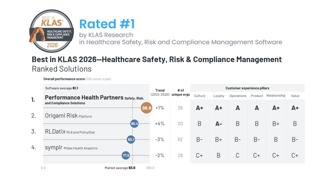Click the Value column header
This screenshot has height=182, width=334.
295,96
